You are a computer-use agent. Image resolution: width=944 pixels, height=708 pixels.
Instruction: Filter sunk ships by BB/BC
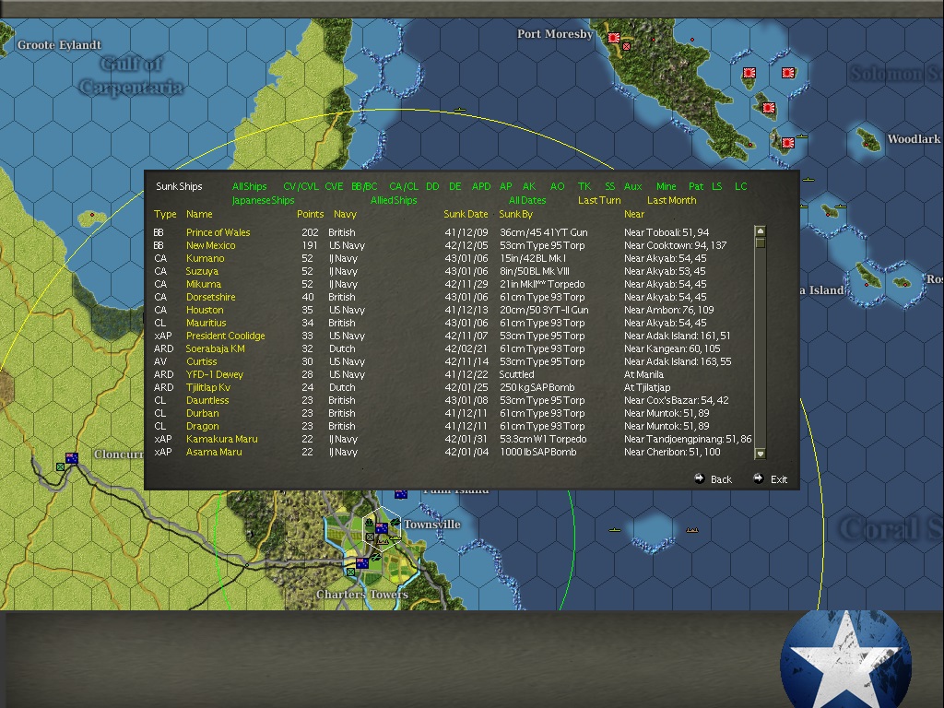tap(364, 186)
